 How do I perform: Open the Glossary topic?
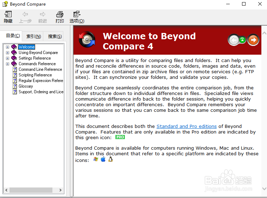[x=26, y=86]
